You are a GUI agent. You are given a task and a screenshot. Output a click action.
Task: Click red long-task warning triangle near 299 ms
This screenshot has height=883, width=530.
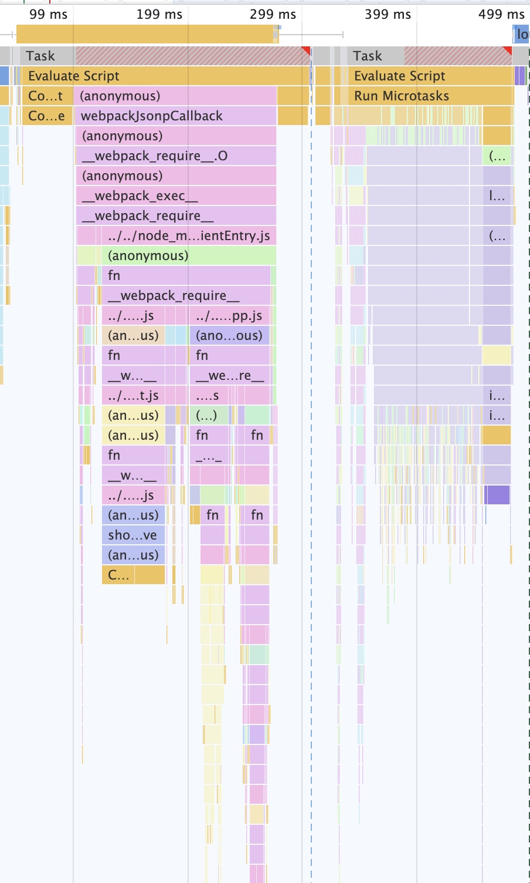pyautogui.click(x=306, y=50)
